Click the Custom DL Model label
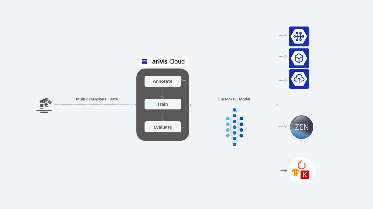 coord(234,99)
